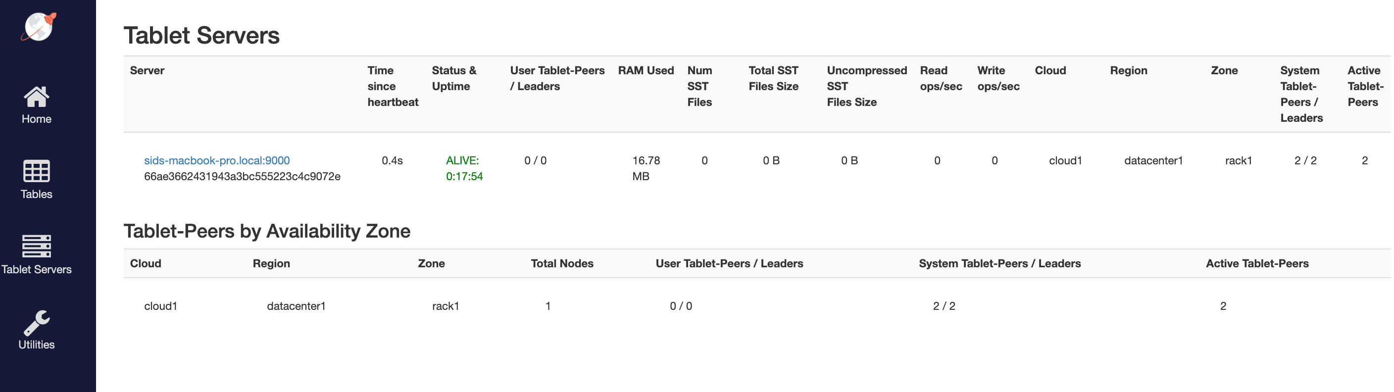Click the 16.78 MB RAM value
Image resolution: width=1394 pixels, height=392 pixels.
[646, 168]
